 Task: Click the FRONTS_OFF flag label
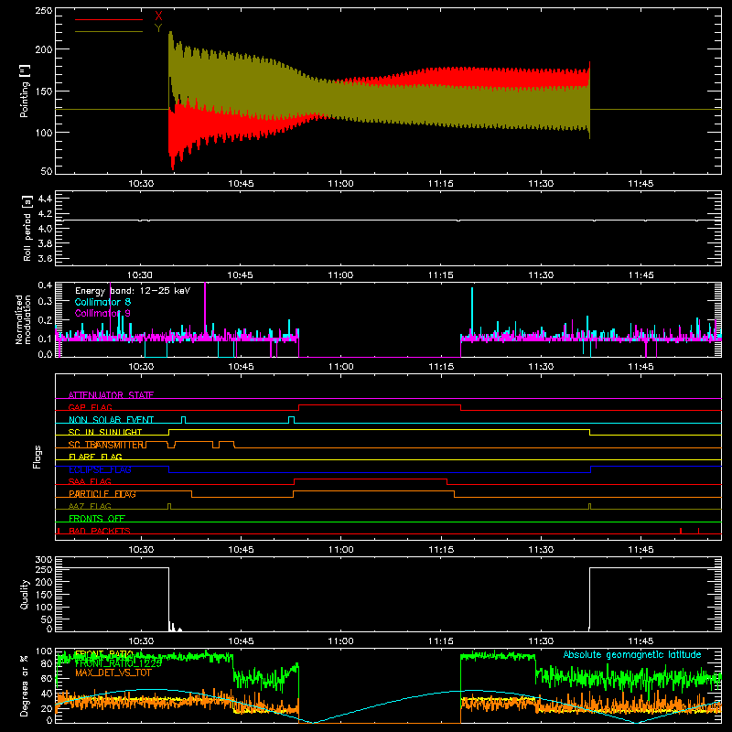tap(97, 518)
